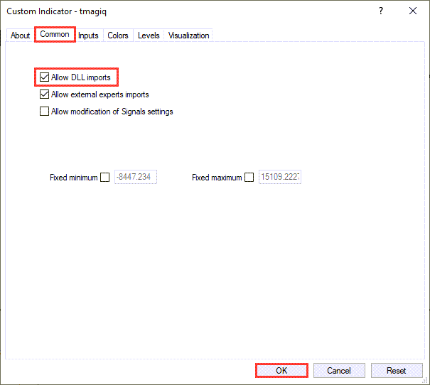Go to the Levels tab
The height and width of the screenshot is (385, 430).
click(x=149, y=36)
